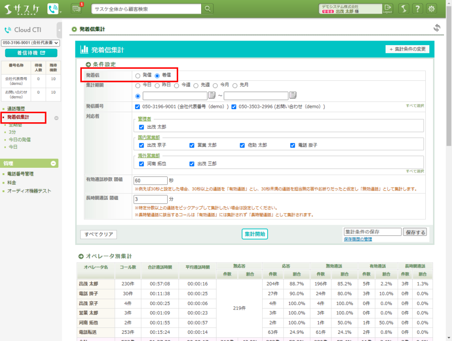The image size is (452, 341).
Task: Click the Logout icon
Action: 387,9
